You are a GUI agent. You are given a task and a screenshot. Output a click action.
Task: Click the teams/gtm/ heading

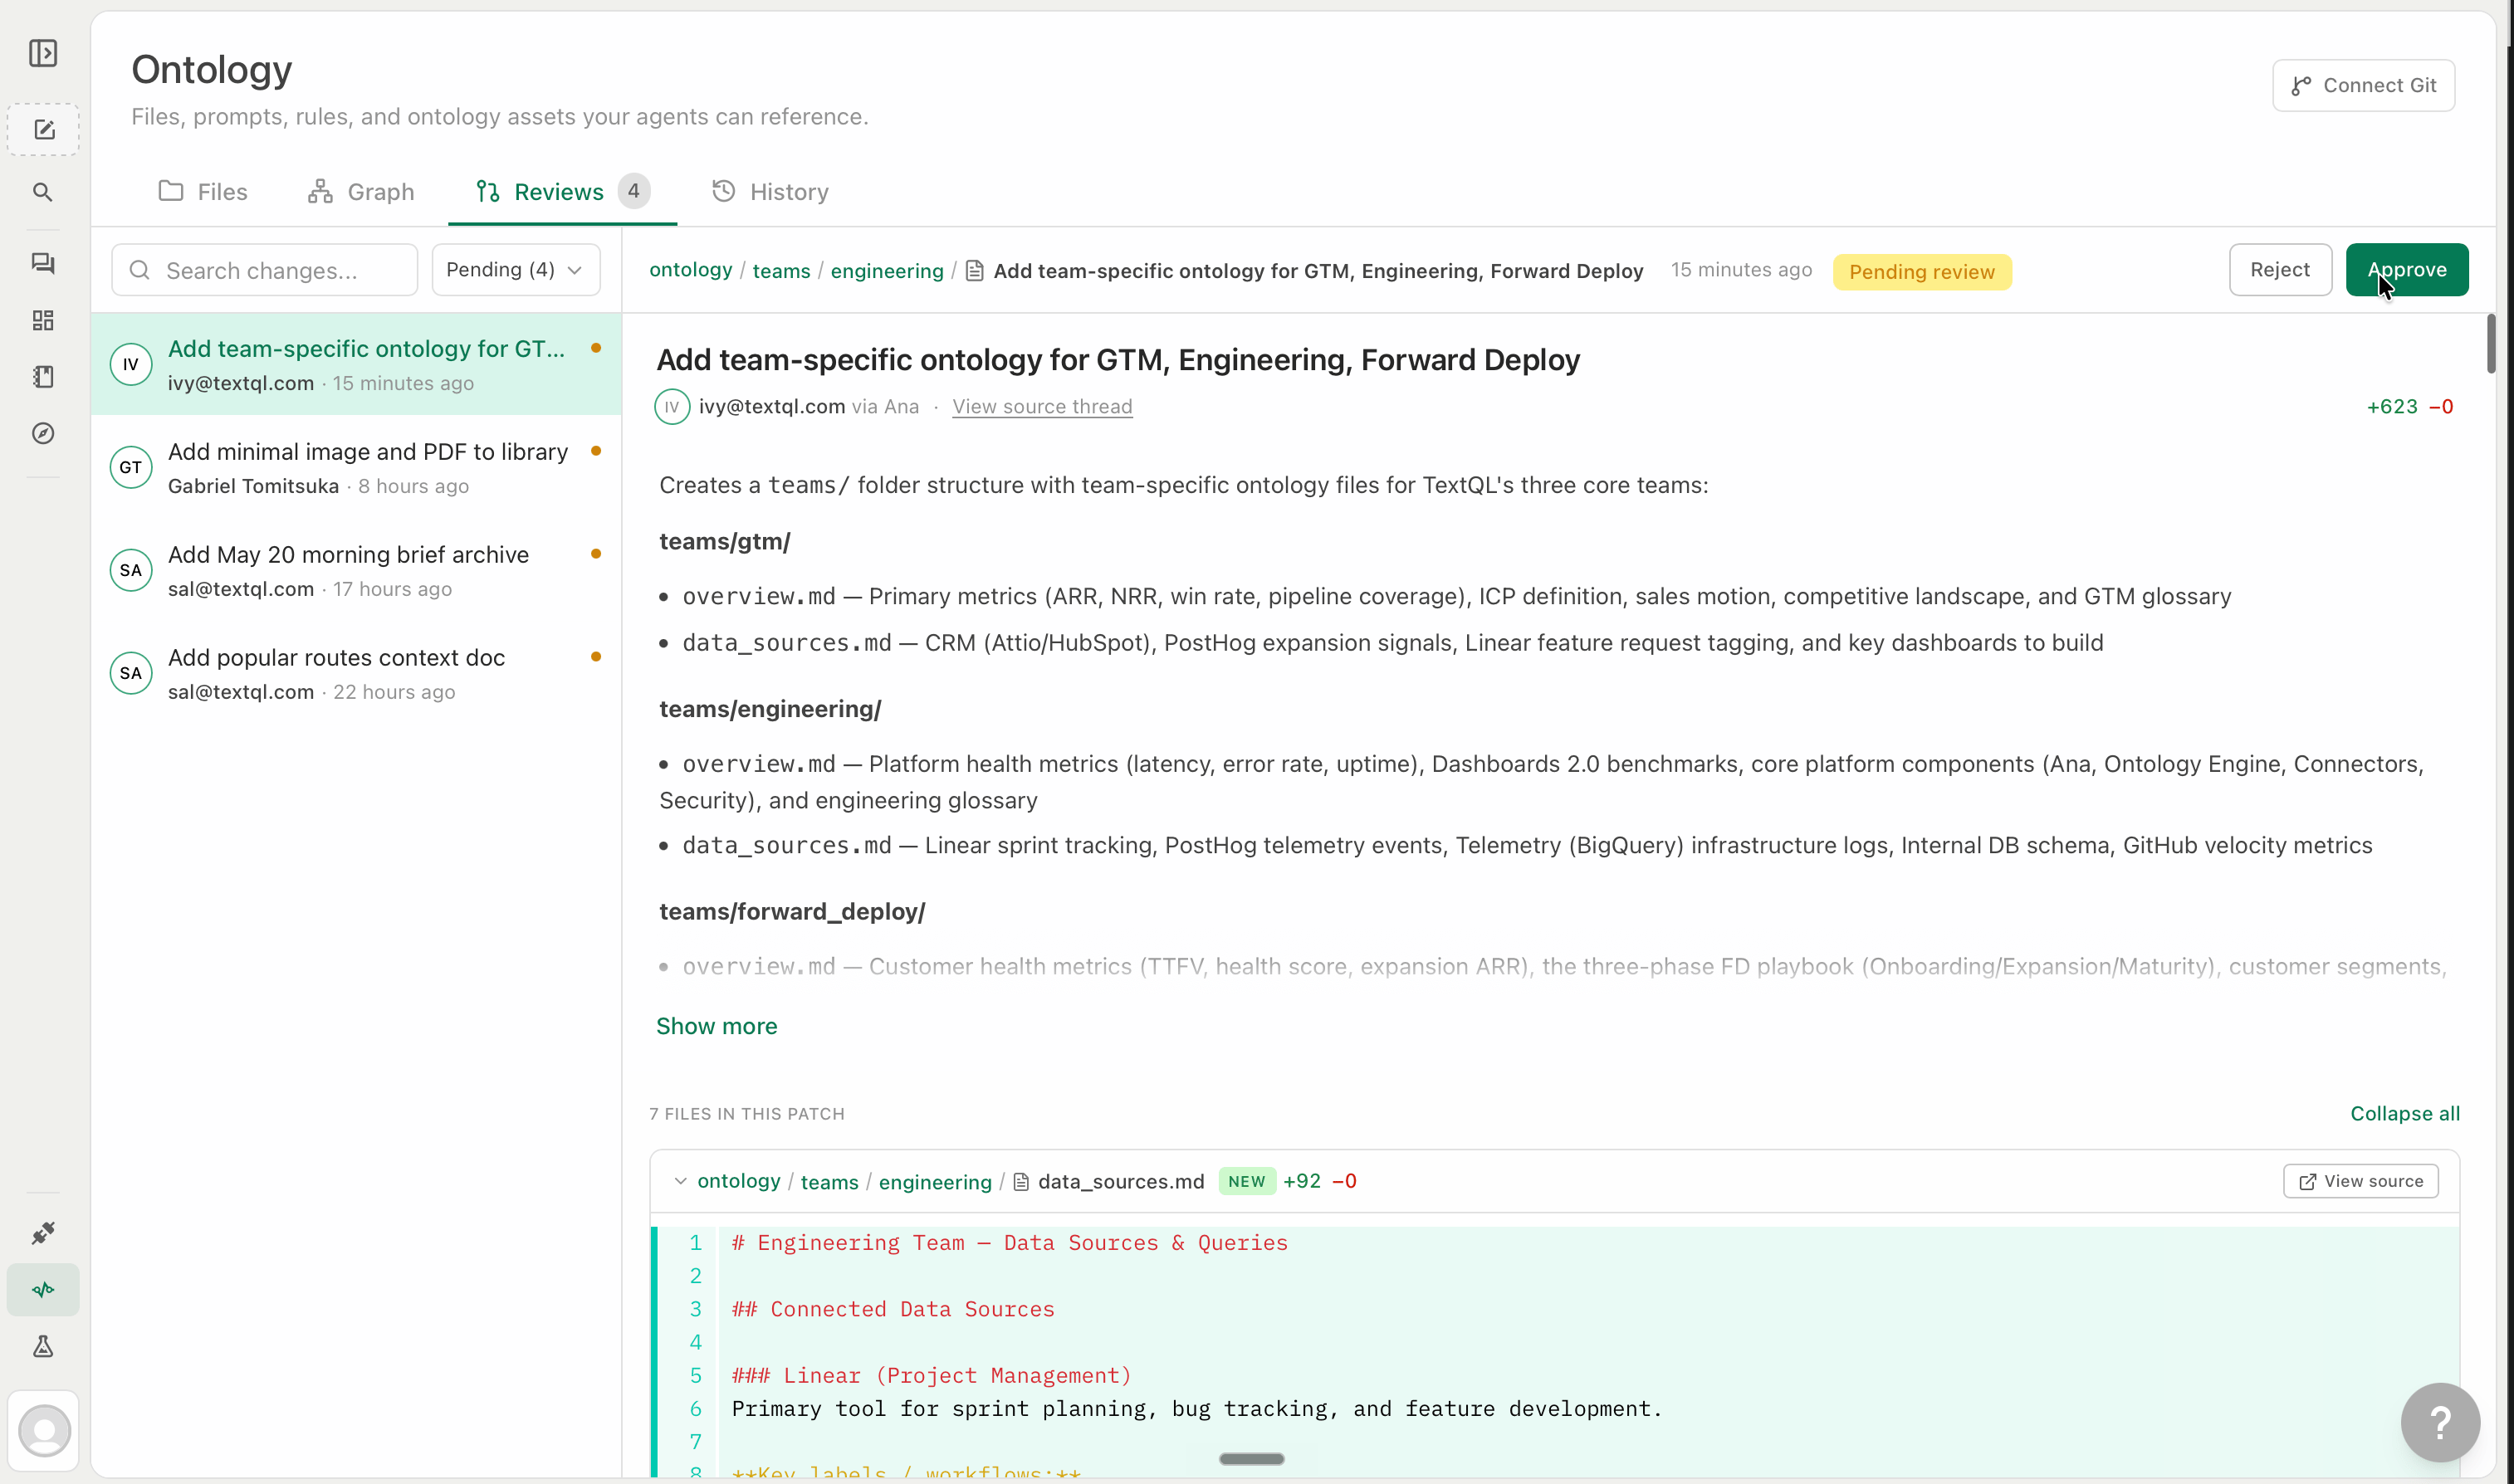pos(725,541)
